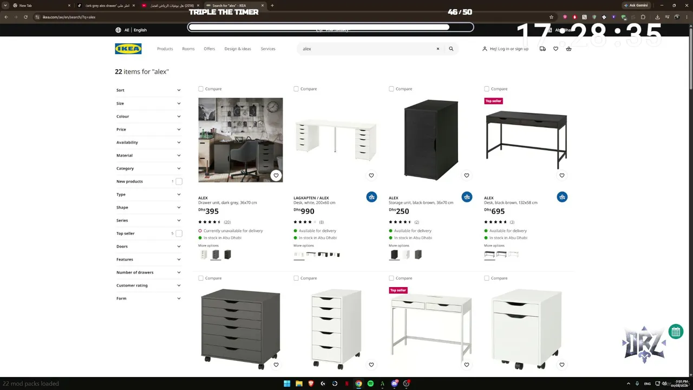Screen dimensions: 693x390
Task: Add ALEX desk Dhs695 to basket
Action: [x=562, y=197]
